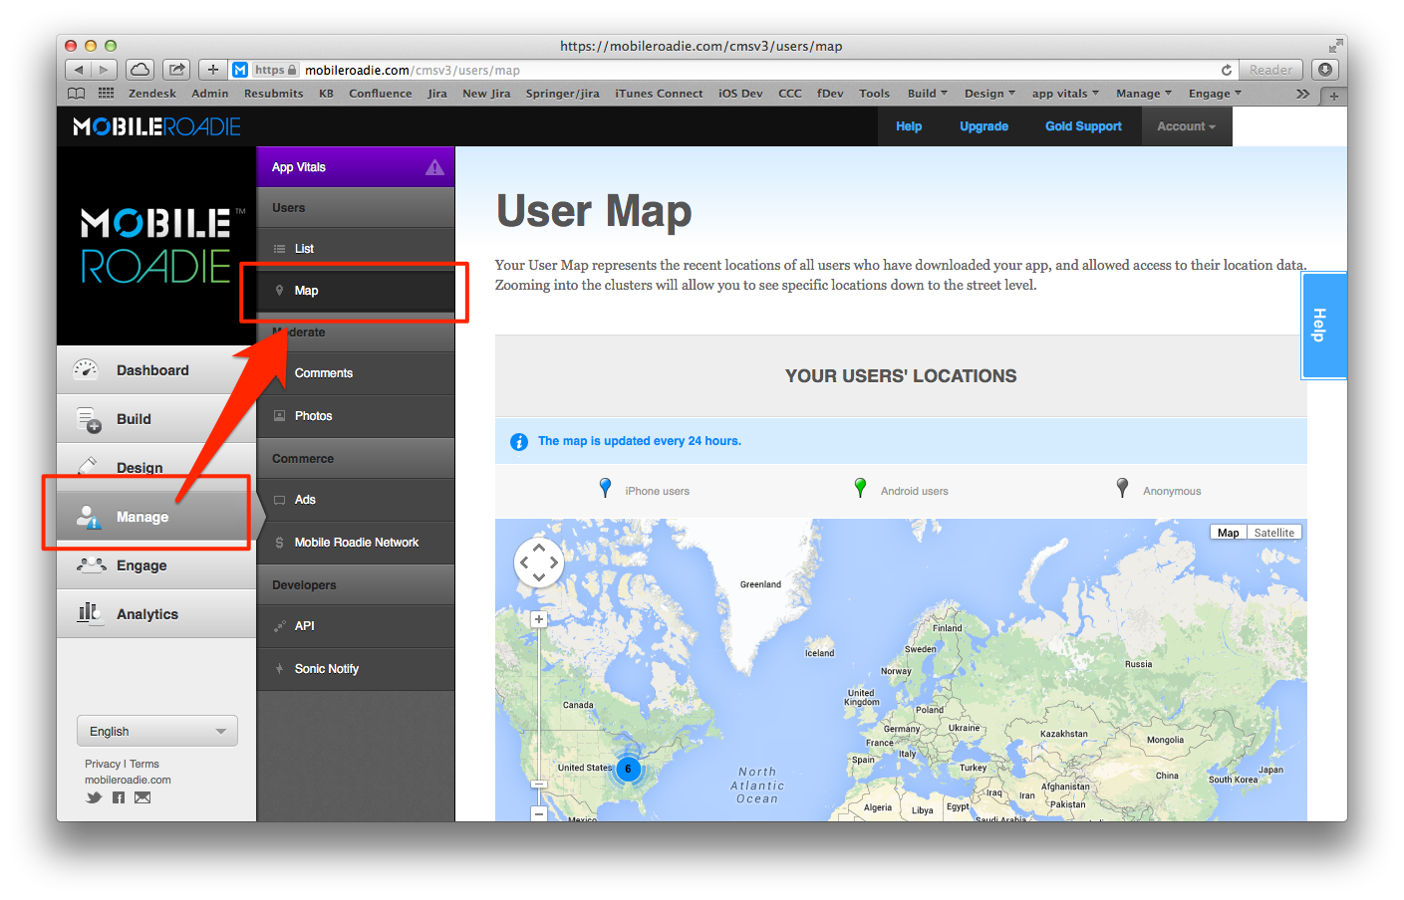This screenshot has width=1404, height=900.
Task: Expand the Account dropdown menu
Action: [1186, 126]
